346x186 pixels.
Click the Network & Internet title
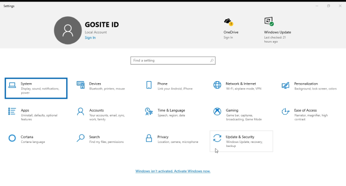pyautogui.click(x=241, y=84)
